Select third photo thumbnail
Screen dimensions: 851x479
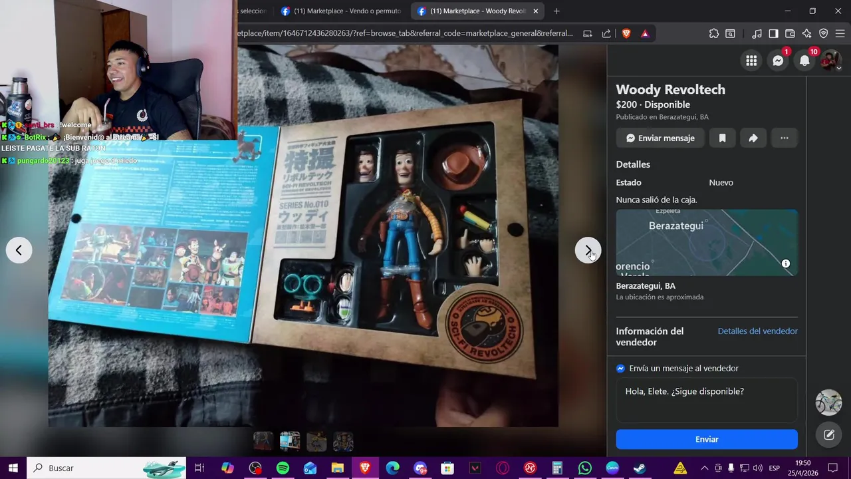pos(316,441)
